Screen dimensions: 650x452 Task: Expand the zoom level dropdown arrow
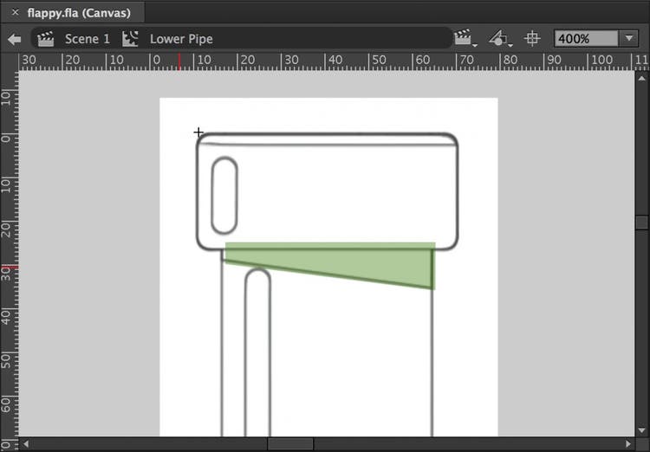[629, 39]
